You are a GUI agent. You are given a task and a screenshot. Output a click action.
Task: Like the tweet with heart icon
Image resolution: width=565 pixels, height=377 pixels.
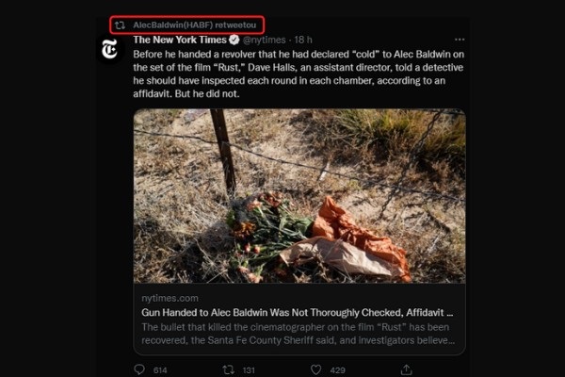coord(315,369)
